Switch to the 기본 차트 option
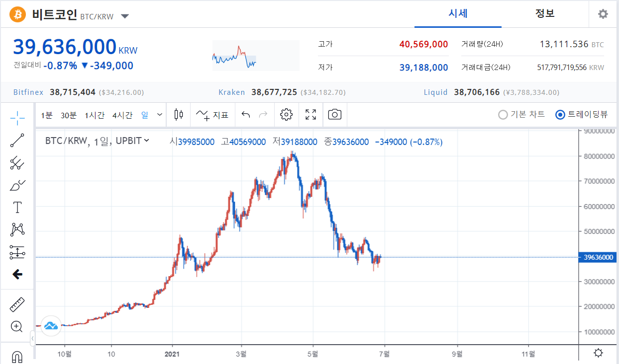The image size is (619, 364). [503, 114]
